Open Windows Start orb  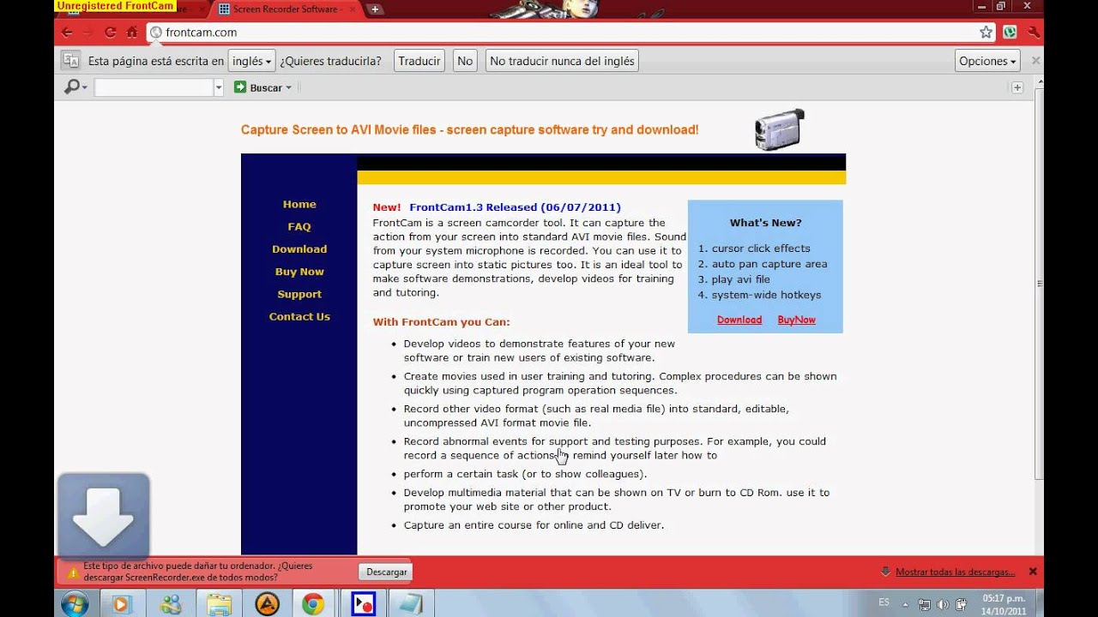pos(75,603)
